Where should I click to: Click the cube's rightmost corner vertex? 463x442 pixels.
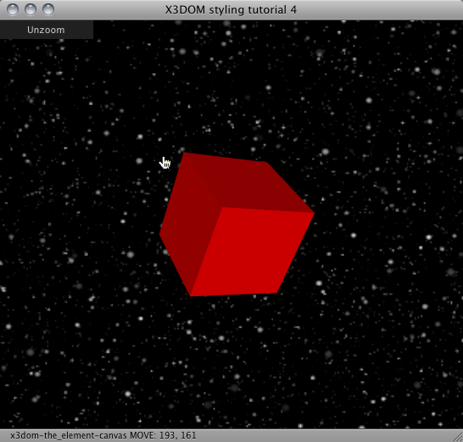(x=314, y=212)
